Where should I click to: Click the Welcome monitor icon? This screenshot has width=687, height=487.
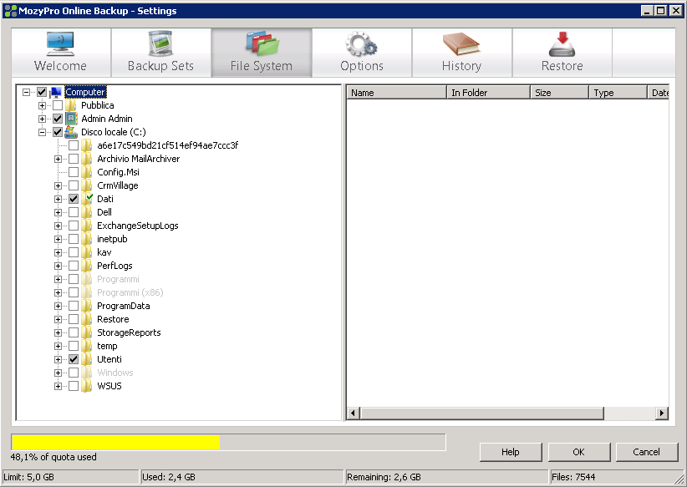click(60, 43)
